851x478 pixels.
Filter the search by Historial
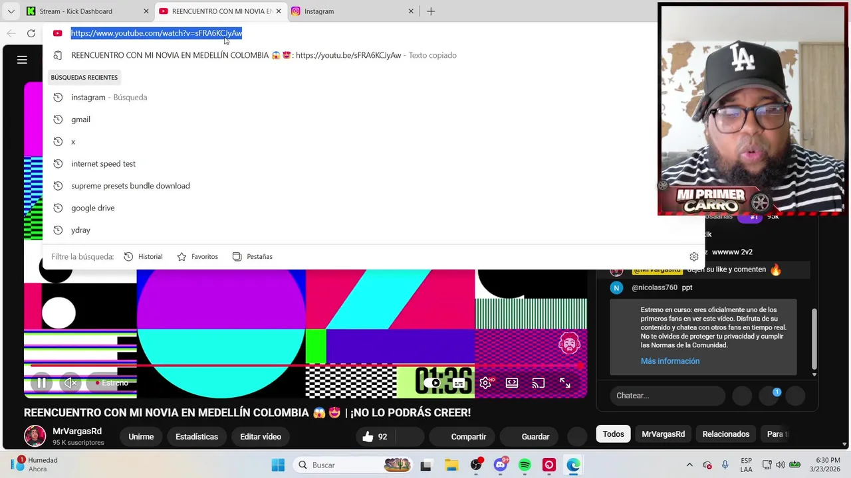pos(143,257)
